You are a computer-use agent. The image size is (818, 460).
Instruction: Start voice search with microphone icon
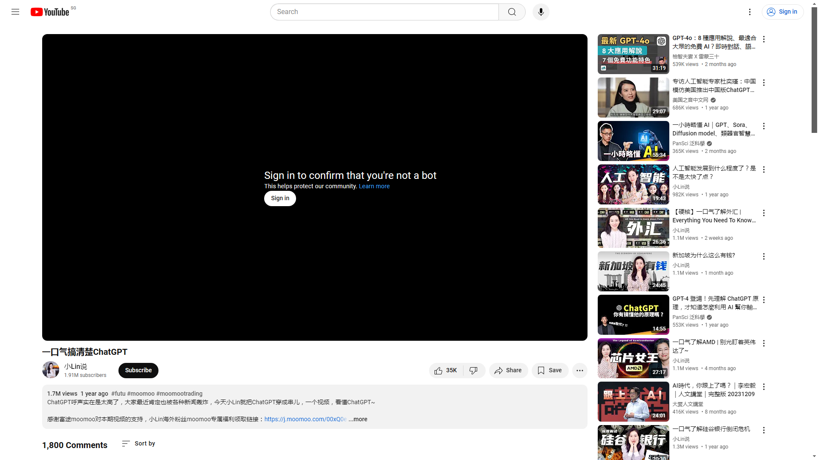pos(541,12)
